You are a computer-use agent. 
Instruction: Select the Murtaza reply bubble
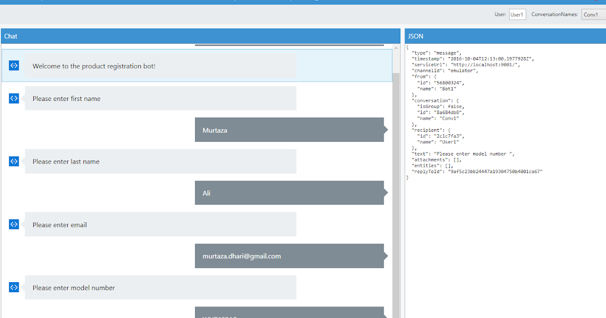point(288,130)
